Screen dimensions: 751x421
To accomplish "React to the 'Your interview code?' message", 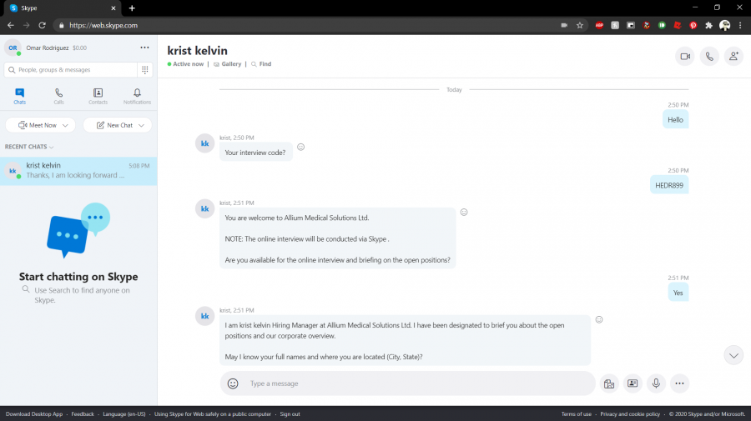I will (301, 147).
